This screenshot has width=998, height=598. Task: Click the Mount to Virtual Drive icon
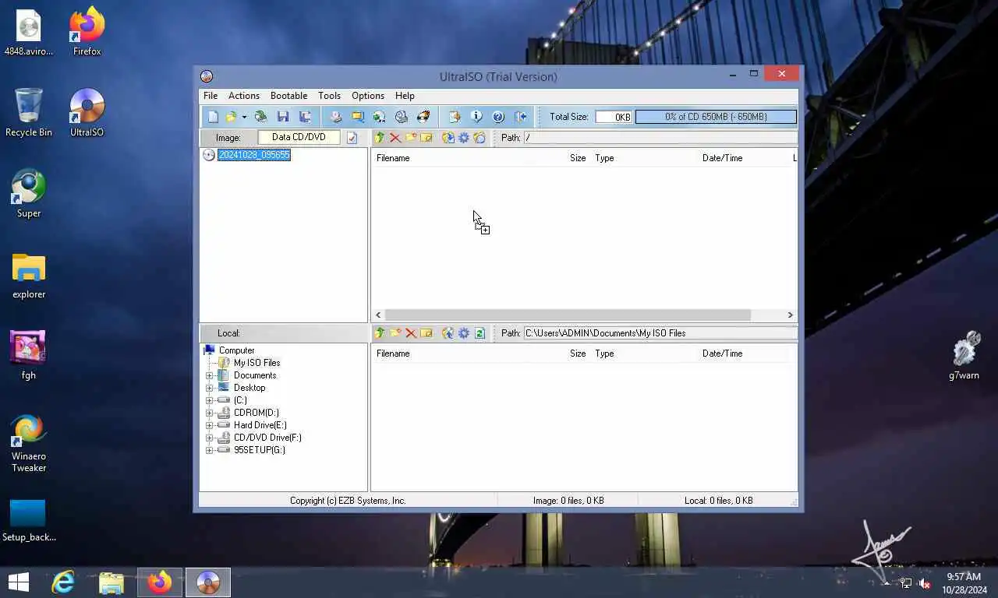pos(402,117)
